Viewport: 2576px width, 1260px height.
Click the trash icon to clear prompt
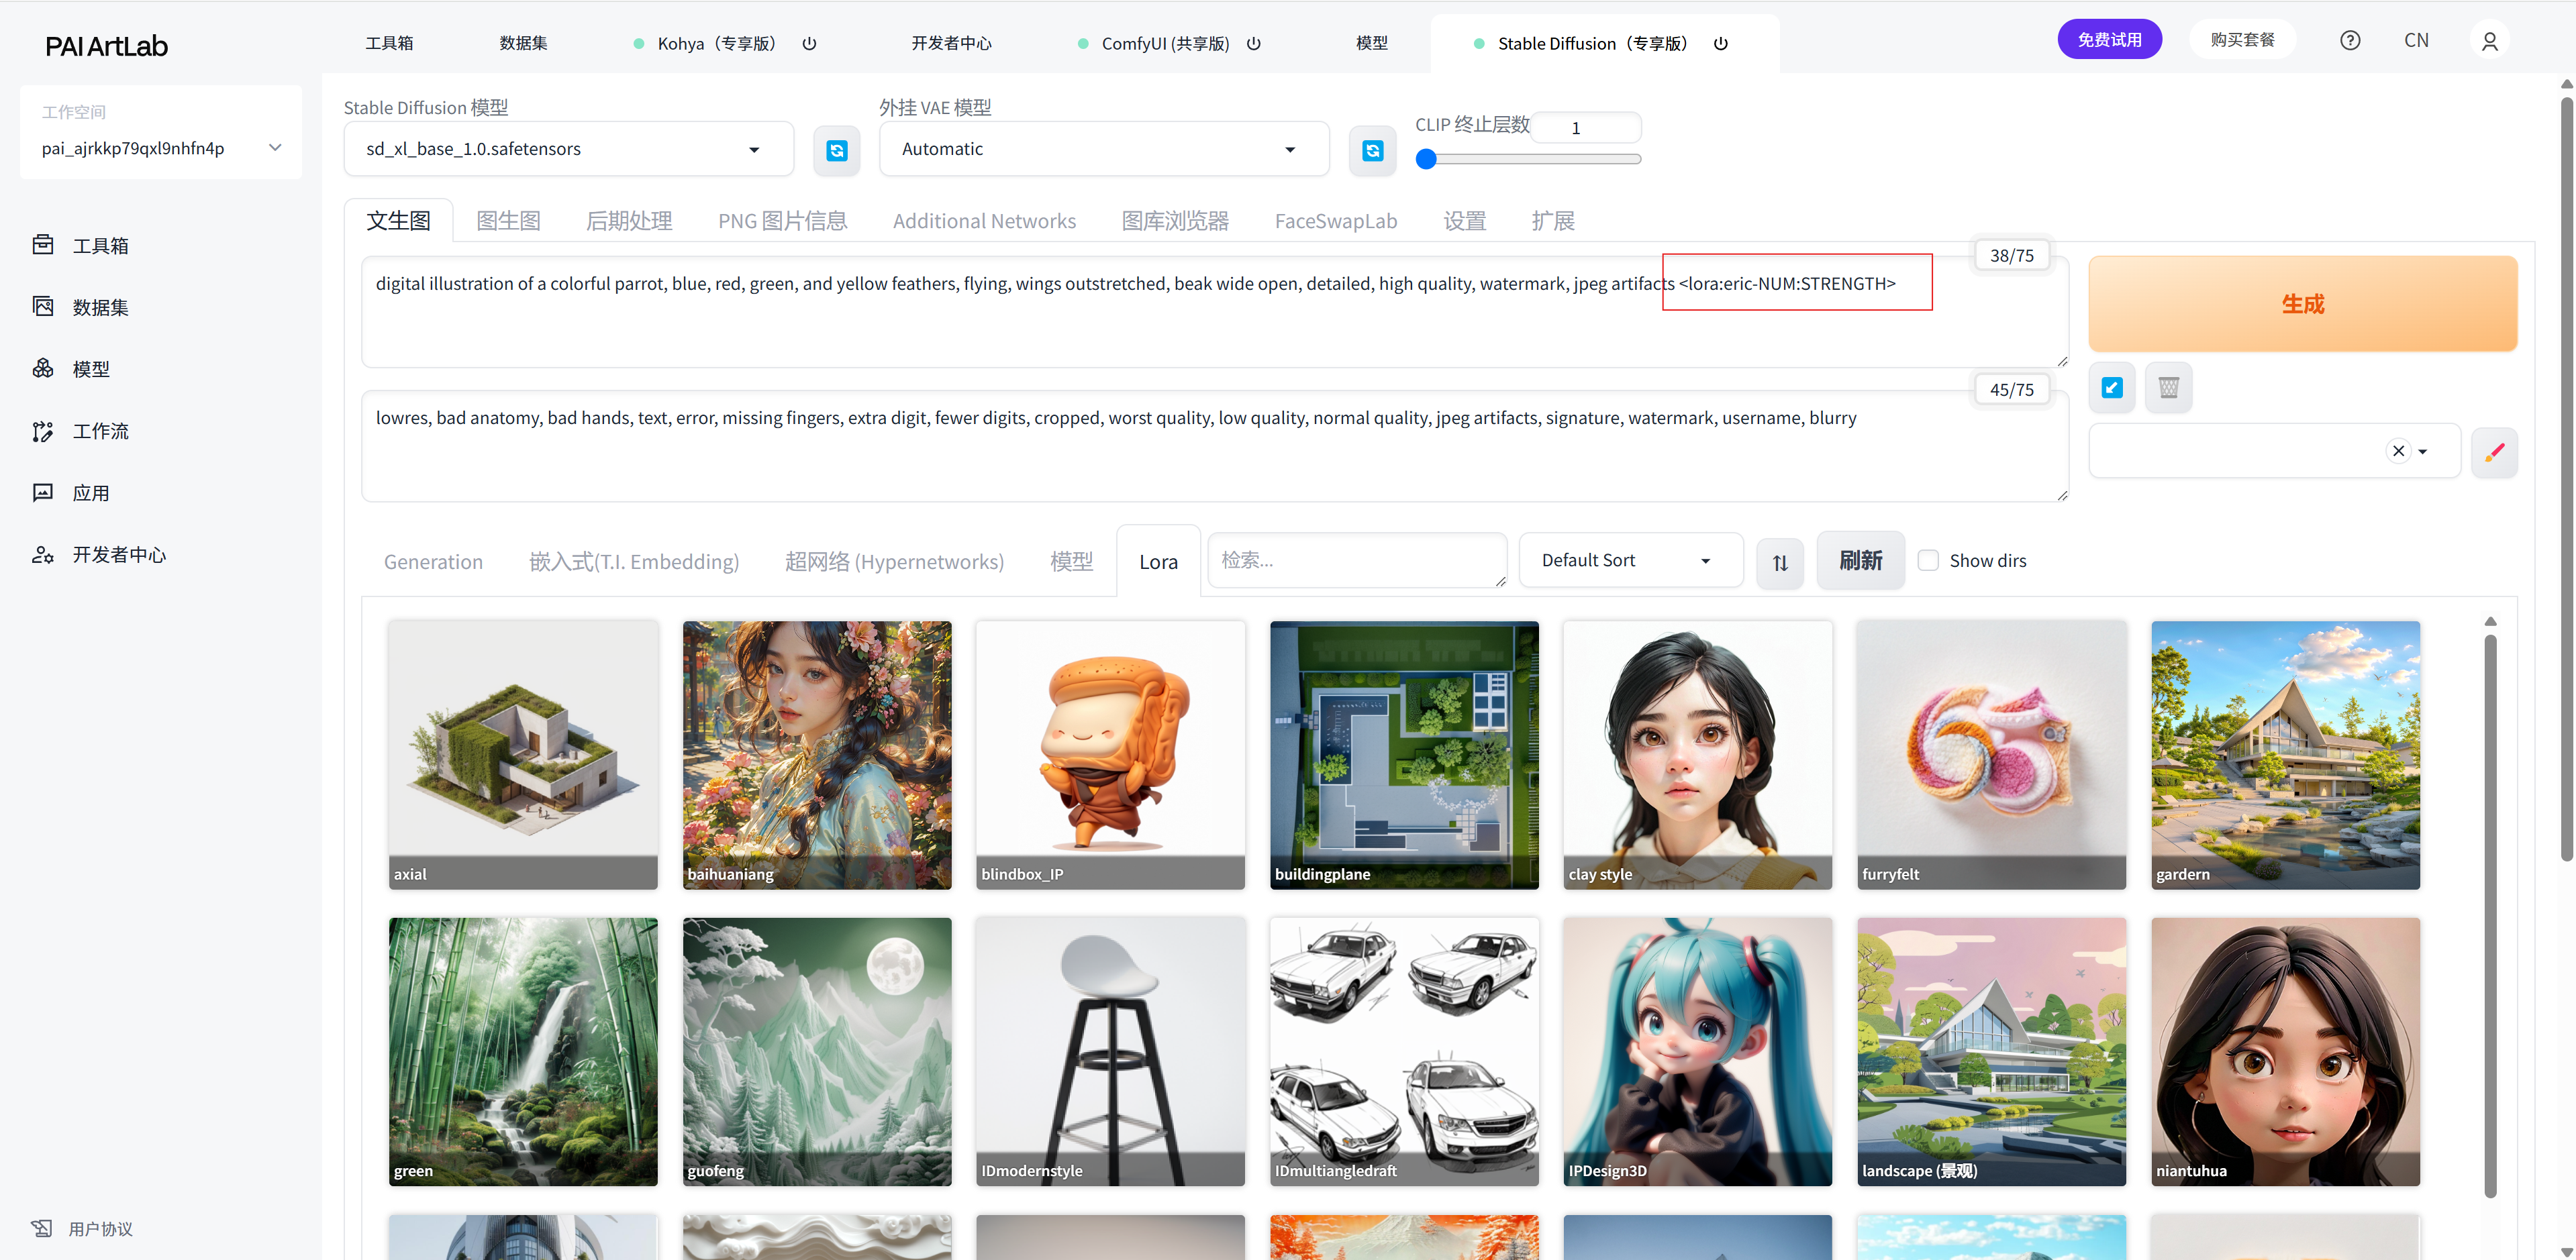pyautogui.click(x=2168, y=388)
